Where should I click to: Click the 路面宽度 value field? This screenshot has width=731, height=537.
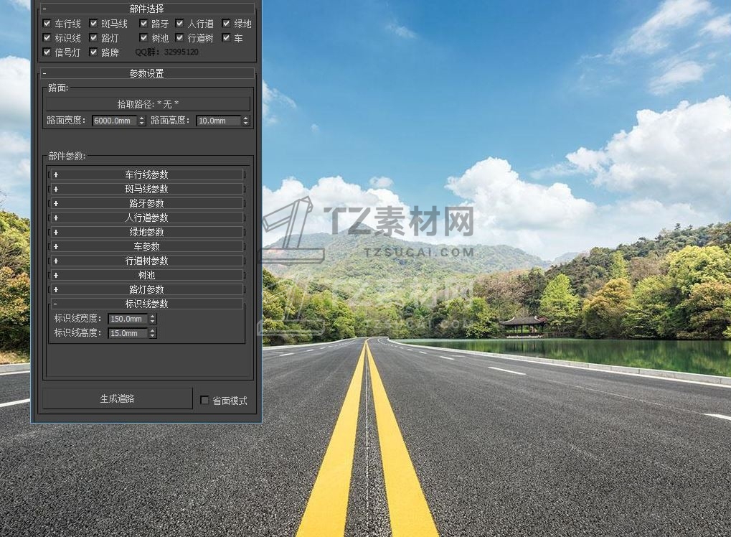(115, 121)
